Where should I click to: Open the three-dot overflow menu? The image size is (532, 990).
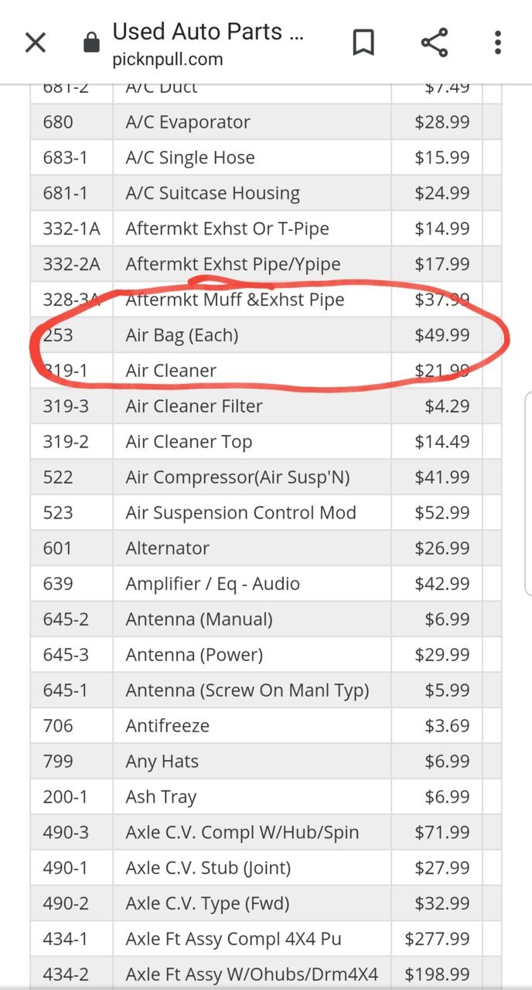[x=498, y=43]
